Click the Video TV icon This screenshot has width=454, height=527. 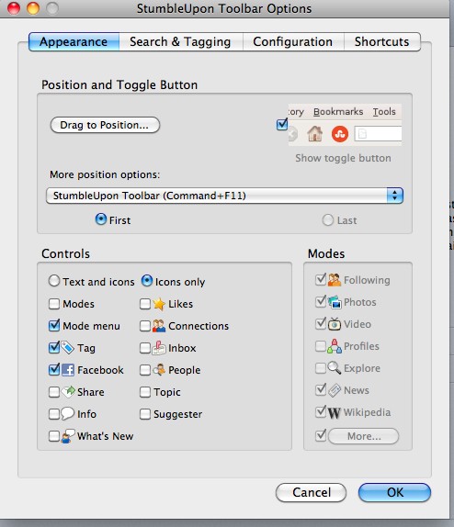click(x=335, y=324)
